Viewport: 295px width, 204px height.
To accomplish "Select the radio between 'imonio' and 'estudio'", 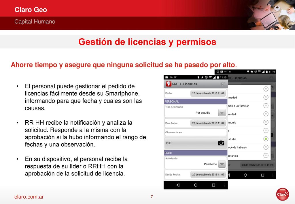I will pyautogui.click(x=266, y=130).
